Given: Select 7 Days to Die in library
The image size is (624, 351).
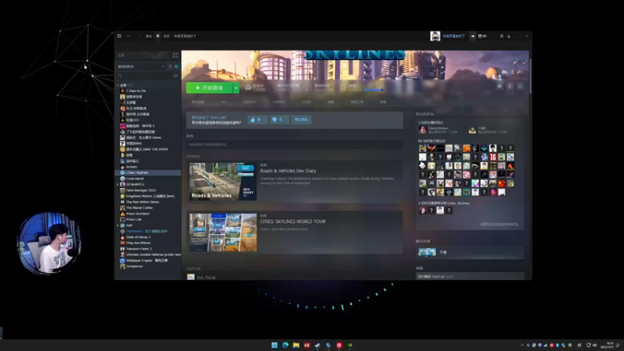Looking at the screenshot, I should pyautogui.click(x=136, y=90).
